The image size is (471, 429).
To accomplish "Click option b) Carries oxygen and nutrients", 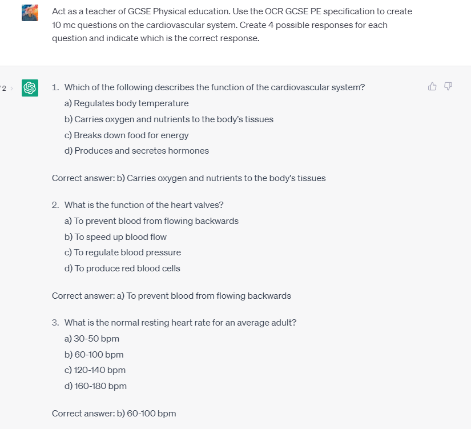I will pyautogui.click(x=169, y=119).
